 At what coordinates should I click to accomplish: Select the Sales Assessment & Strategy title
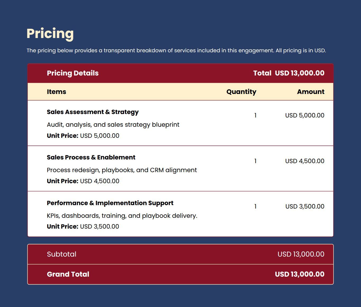click(x=92, y=112)
